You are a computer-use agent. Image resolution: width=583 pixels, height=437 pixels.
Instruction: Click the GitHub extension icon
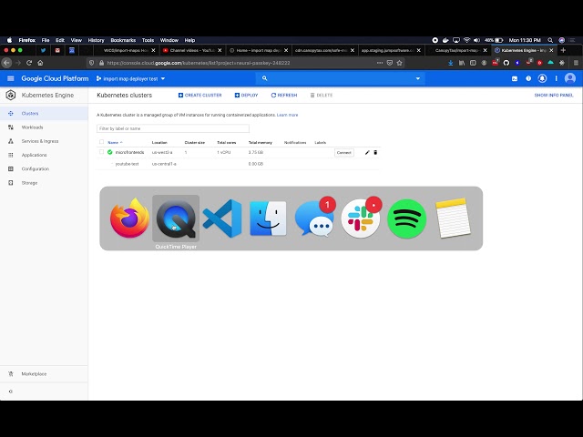pos(506,63)
